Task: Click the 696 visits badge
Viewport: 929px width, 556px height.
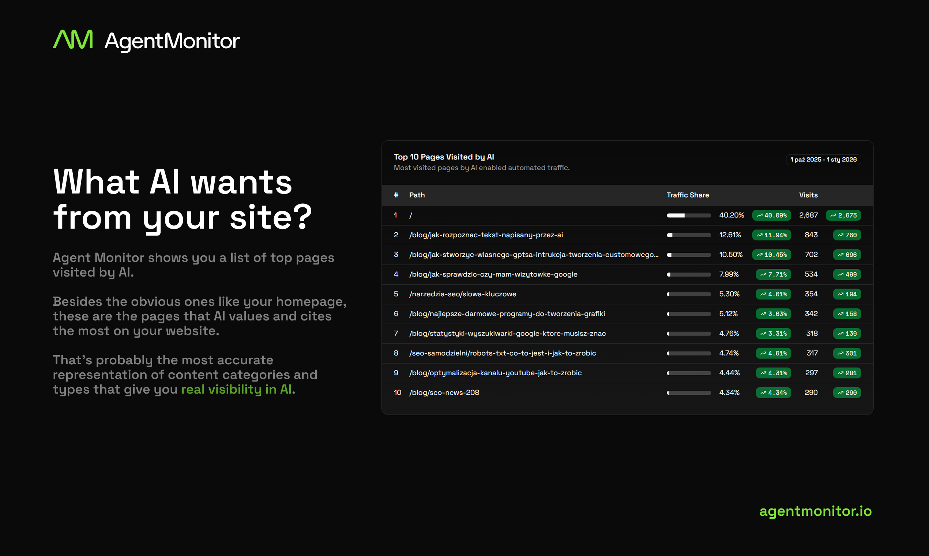Action: point(847,254)
